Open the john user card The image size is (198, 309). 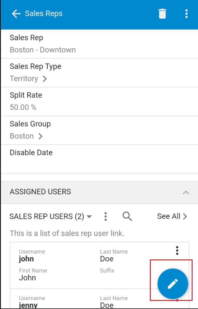coord(99,265)
